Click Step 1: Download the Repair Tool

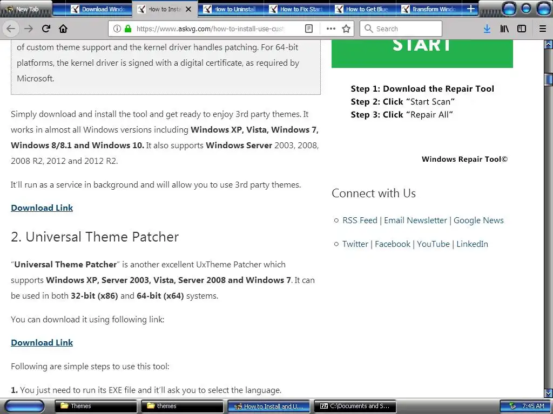pos(422,89)
